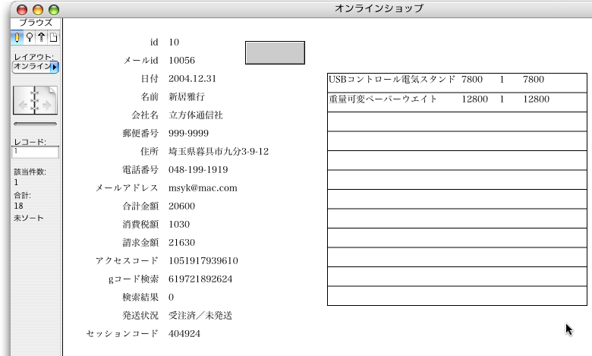Click the 日付 field 2004.12.31
This screenshot has height=356, width=592.
192,79
